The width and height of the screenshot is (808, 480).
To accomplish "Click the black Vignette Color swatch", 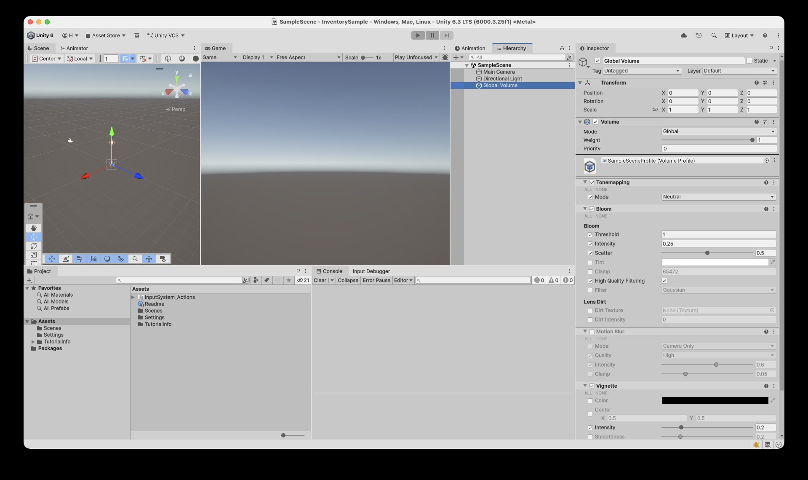I will coord(715,400).
